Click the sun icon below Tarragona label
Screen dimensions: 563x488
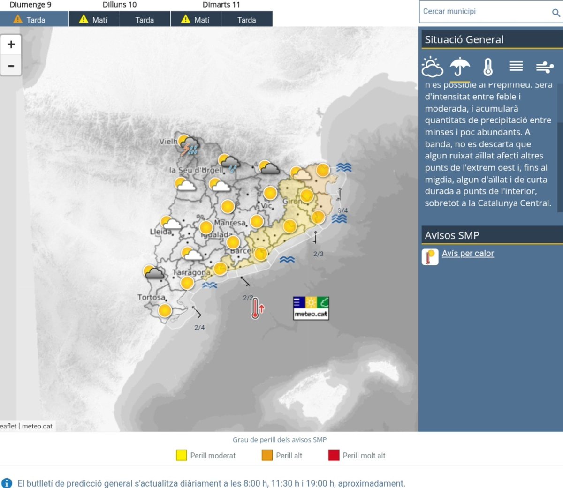(x=187, y=283)
